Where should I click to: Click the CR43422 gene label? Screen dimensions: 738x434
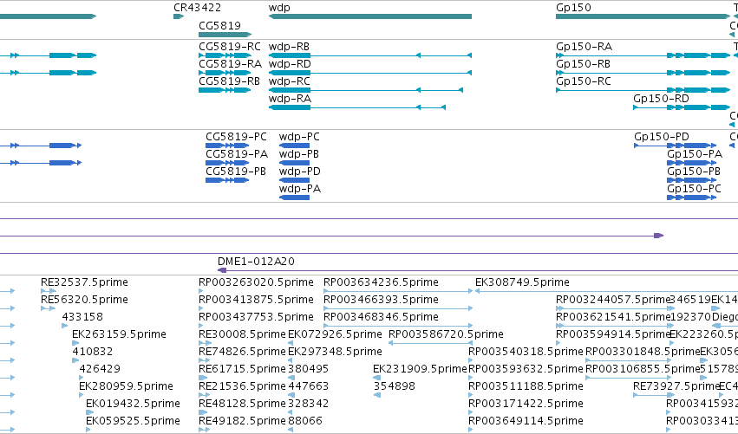(197, 8)
